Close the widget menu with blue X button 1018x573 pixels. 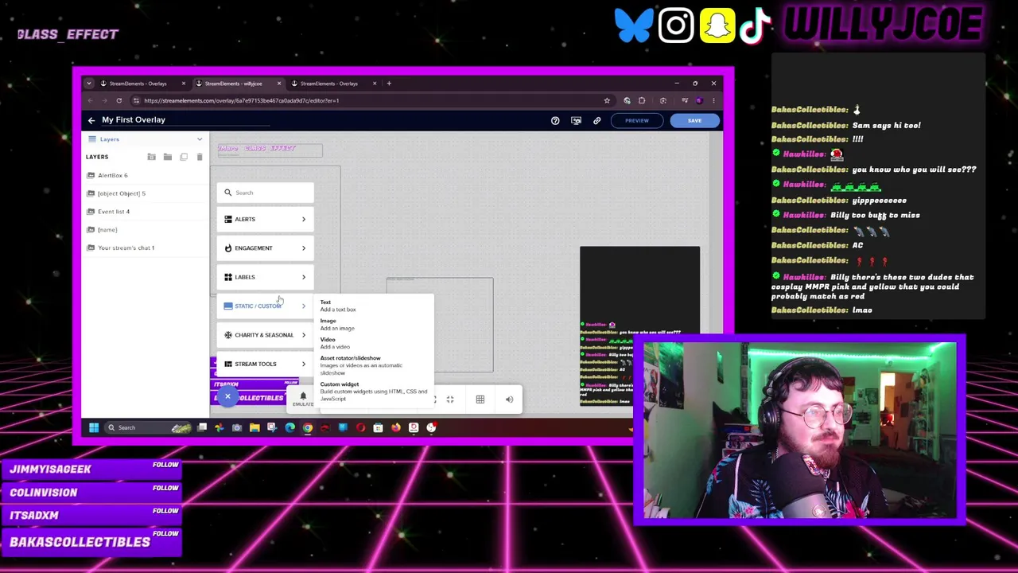point(227,396)
